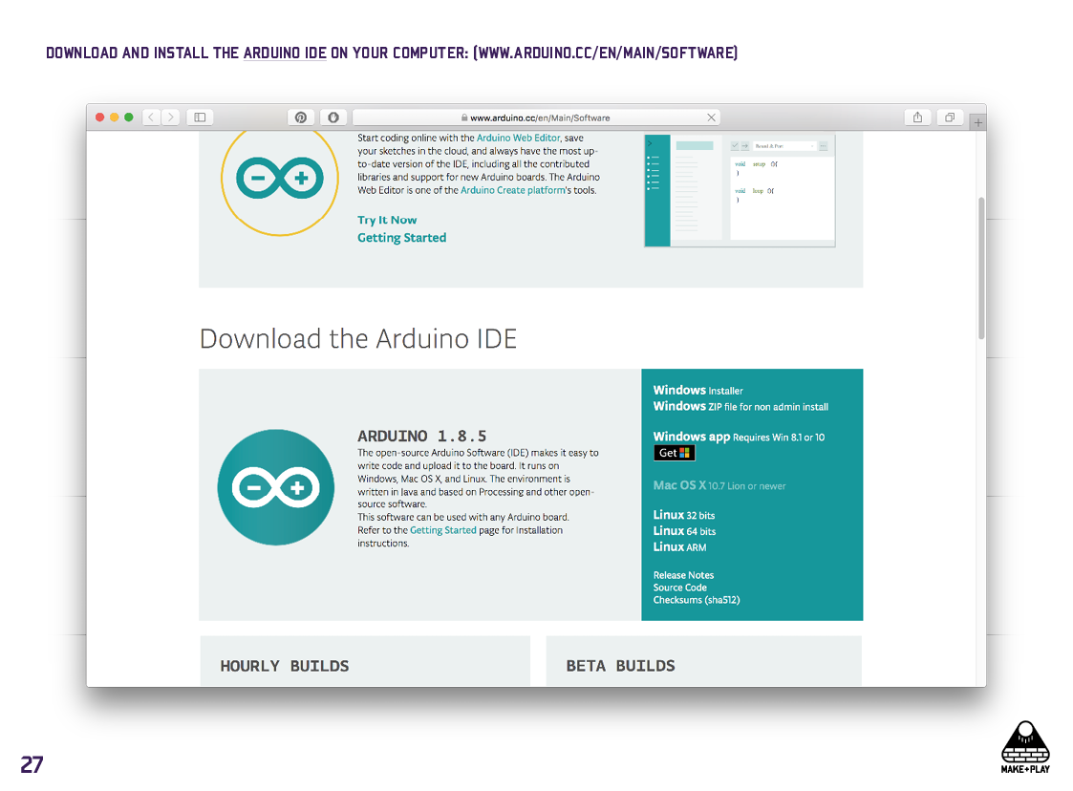The width and height of the screenshot is (1073, 791).
Task: Click the underlined Arduino IDE text in title
Action: click(285, 53)
